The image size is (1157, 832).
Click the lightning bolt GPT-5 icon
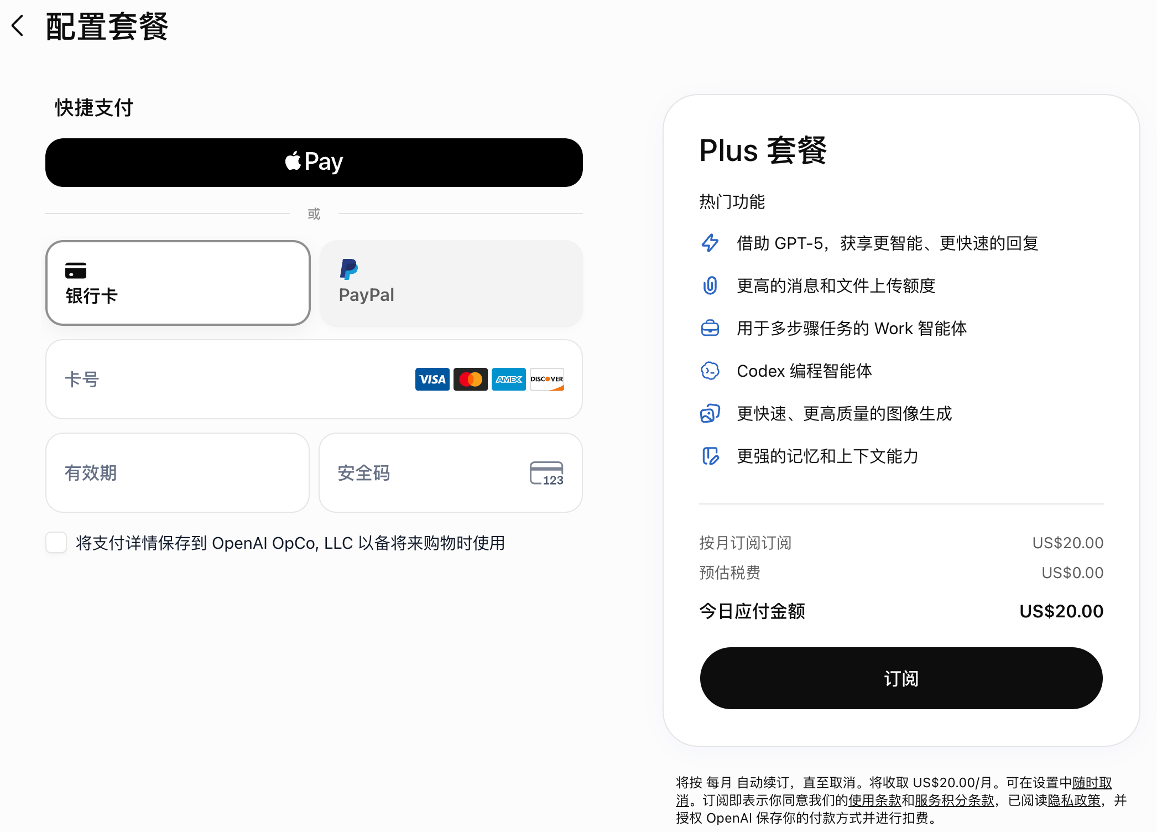click(x=710, y=243)
